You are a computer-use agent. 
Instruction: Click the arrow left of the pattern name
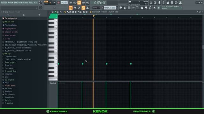[x=103, y=8]
